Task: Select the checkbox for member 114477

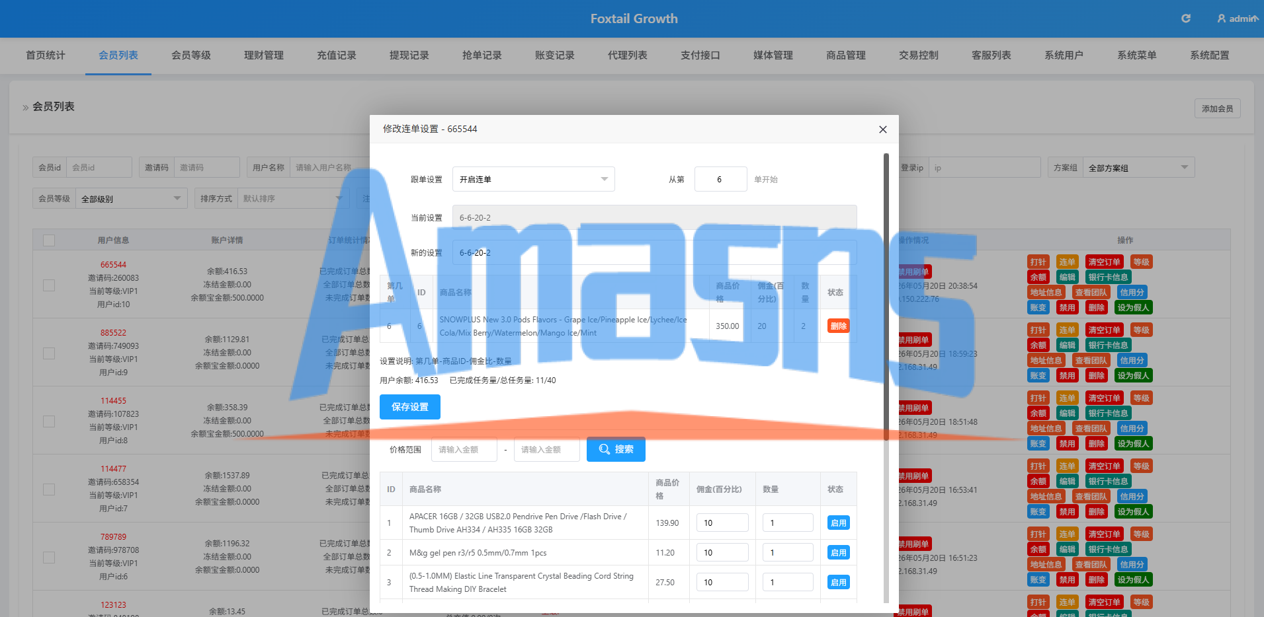Action: point(49,489)
